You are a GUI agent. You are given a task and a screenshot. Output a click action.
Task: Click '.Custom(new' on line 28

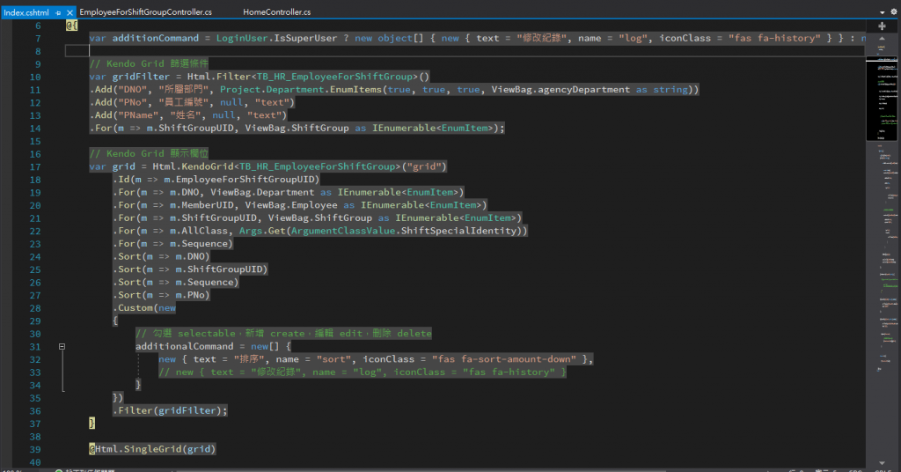click(144, 308)
